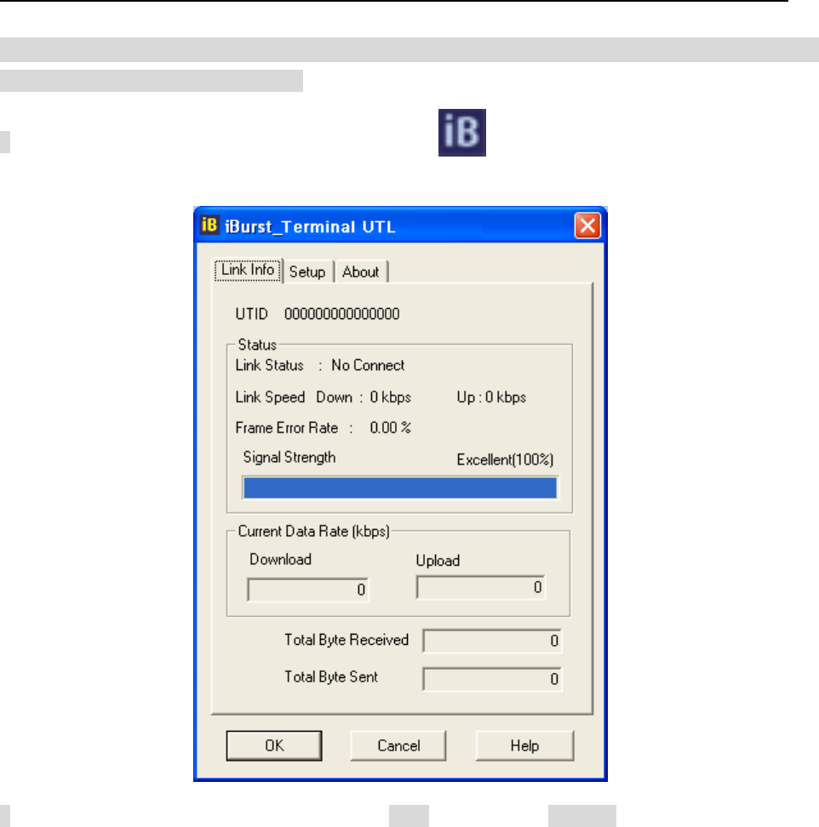Click the Upload data rate field
Viewport: 819px width, 827px height.
481,588
